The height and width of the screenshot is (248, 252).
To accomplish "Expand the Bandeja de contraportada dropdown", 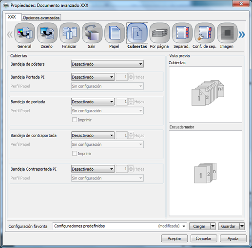I will click(x=93, y=135).
